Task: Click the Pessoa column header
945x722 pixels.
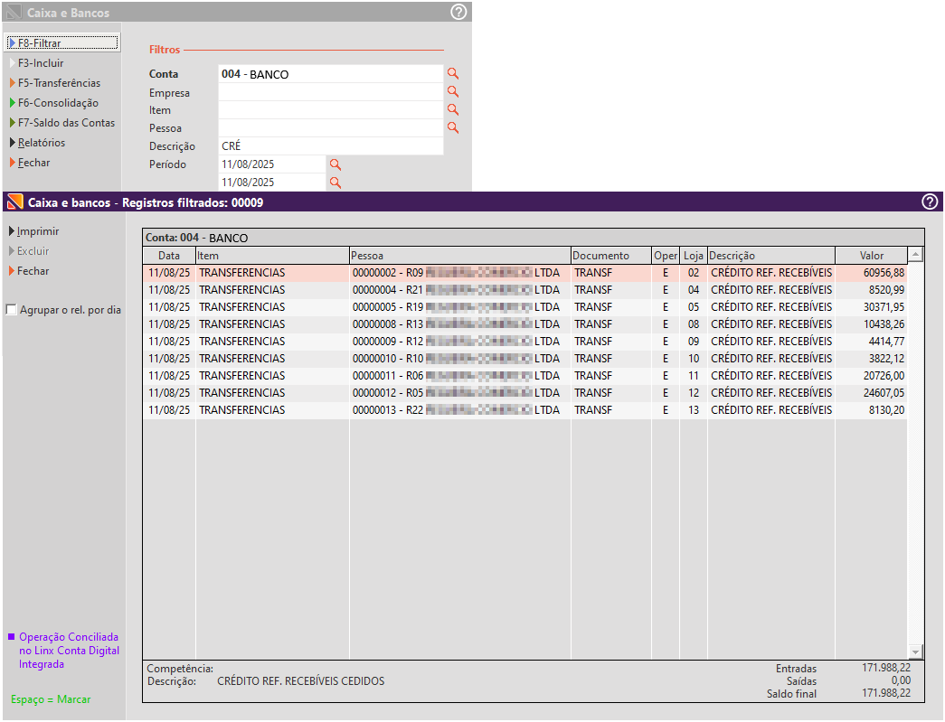Action: pos(460,256)
